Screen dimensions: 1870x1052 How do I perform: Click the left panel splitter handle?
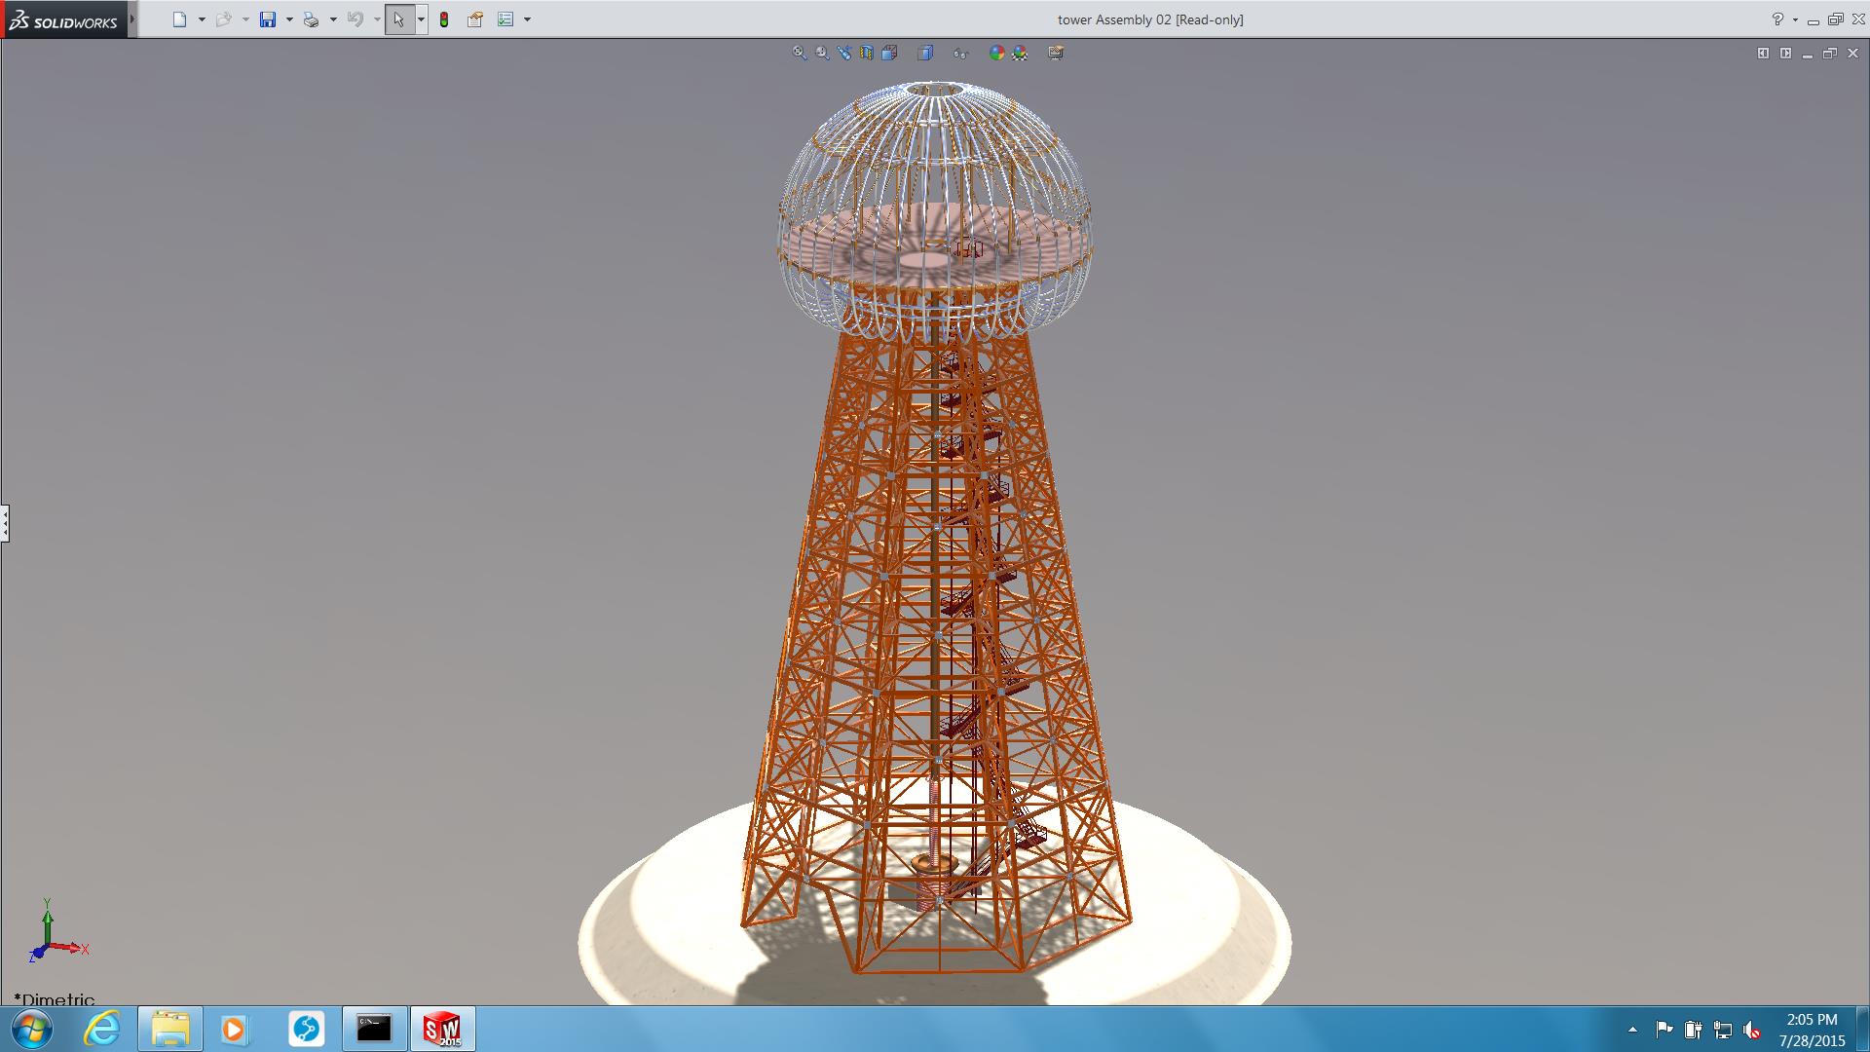coord(5,523)
